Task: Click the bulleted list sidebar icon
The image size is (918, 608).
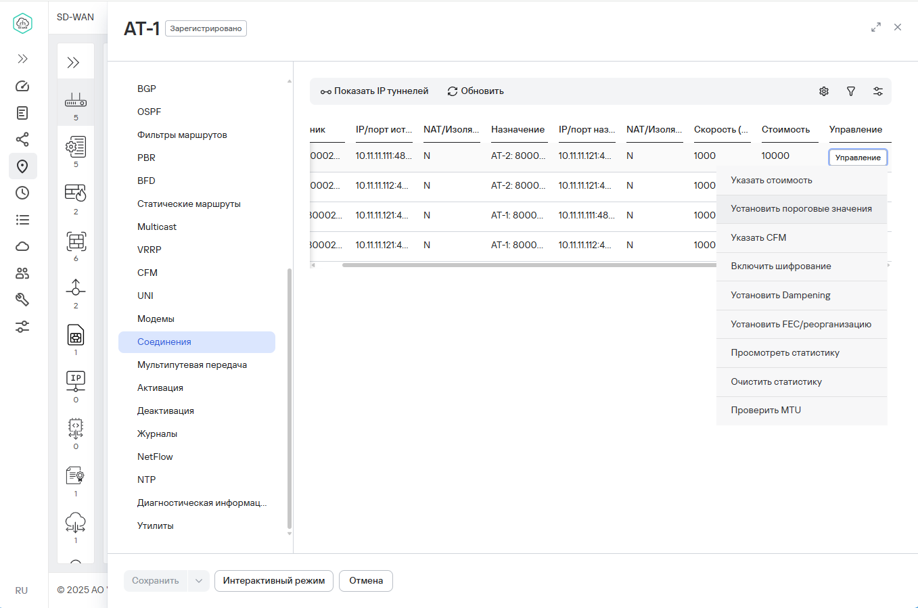Action: (x=22, y=220)
